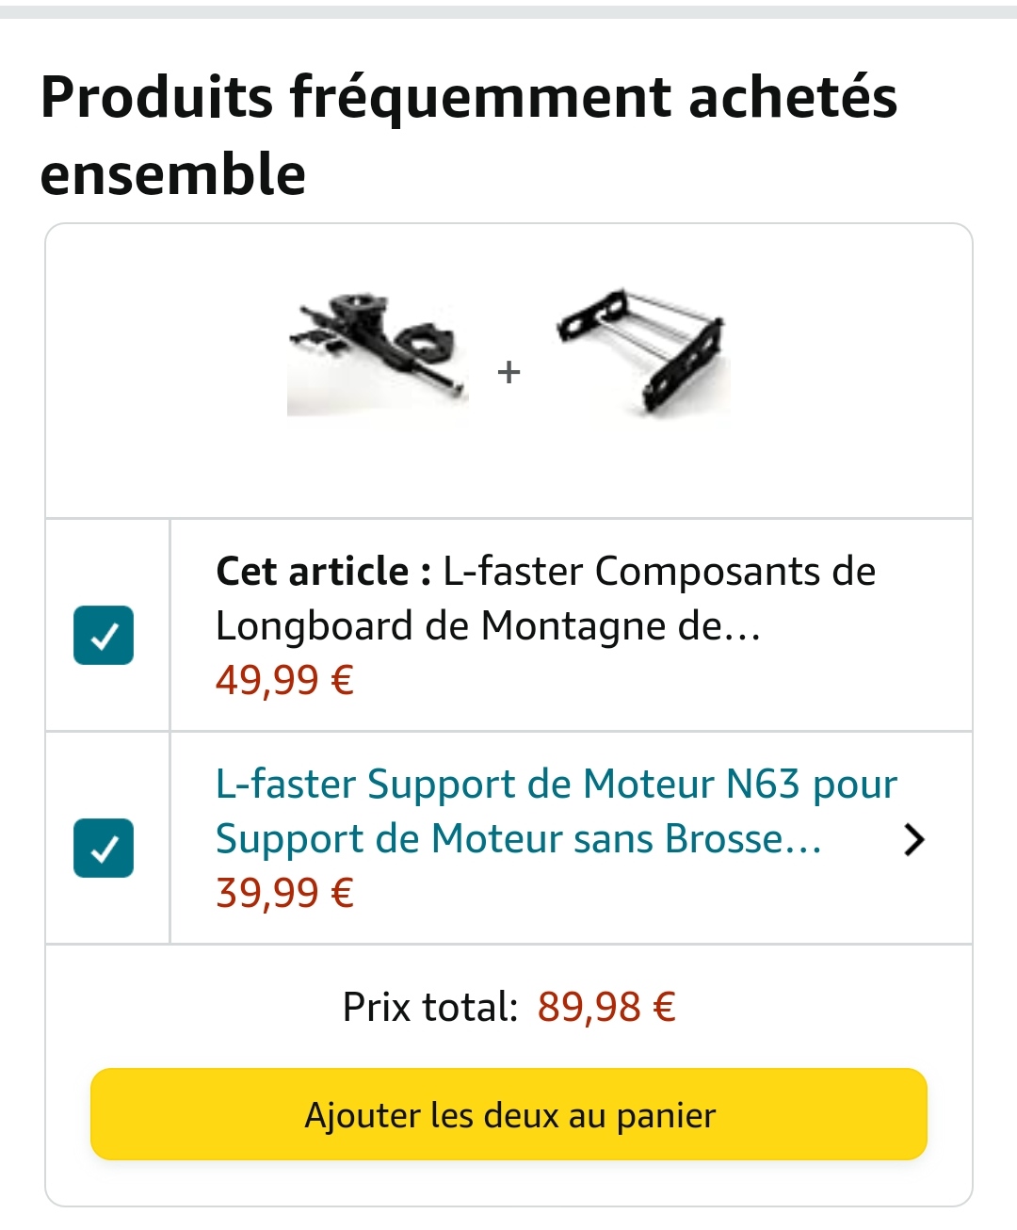The height and width of the screenshot is (1230, 1017).
Task: Click the bold 'Cet article :' label
Action: point(323,571)
